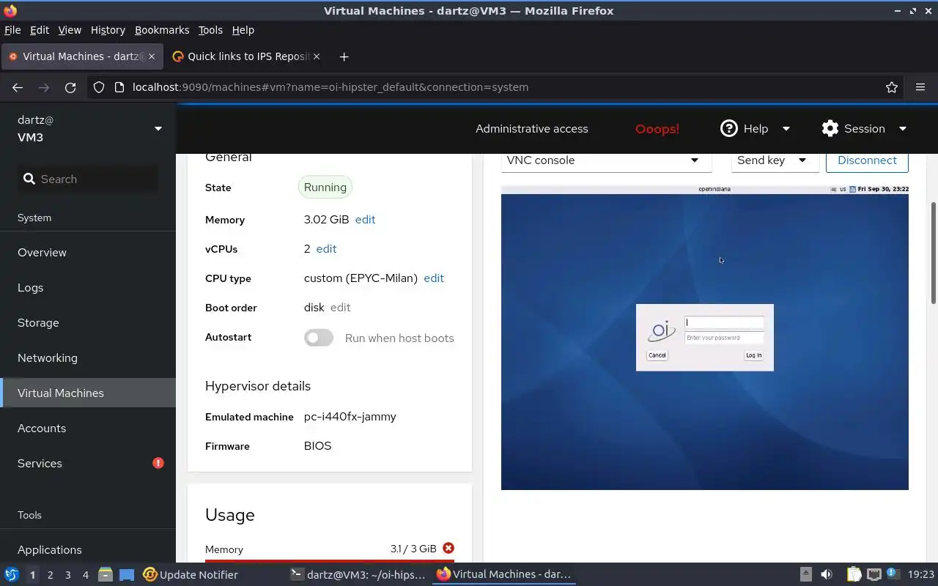Viewport: 938px width, 586px height.
Task: Click the clipboard tray icon
Action: tap(854, 574)
